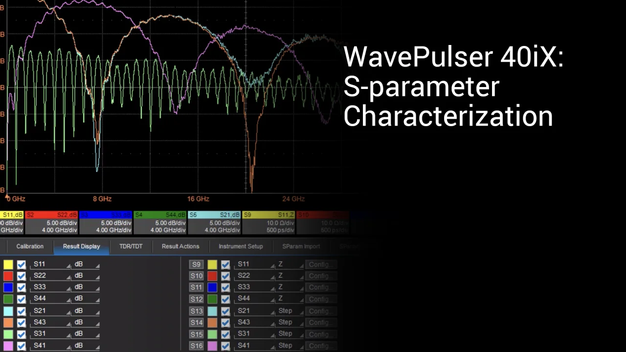The width and height of the screenshot is (626, 352).
Task: Open the dB format dropdown for S22
Action: (x=86, y=276)
